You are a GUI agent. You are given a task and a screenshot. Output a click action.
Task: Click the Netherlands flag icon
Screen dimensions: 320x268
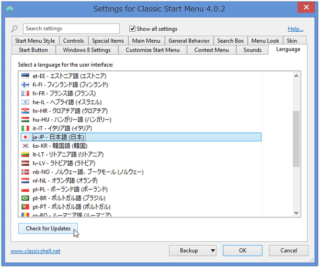click(25, 180)
